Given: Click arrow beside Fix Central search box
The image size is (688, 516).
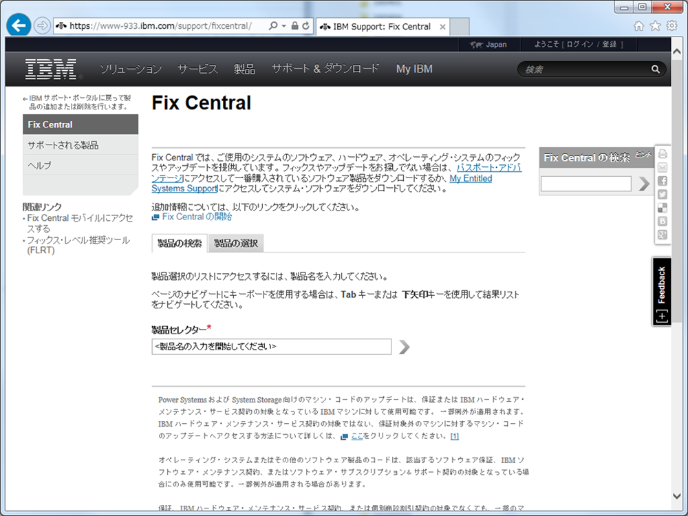Looking at the screenshot, I should (x=643, y=184).
